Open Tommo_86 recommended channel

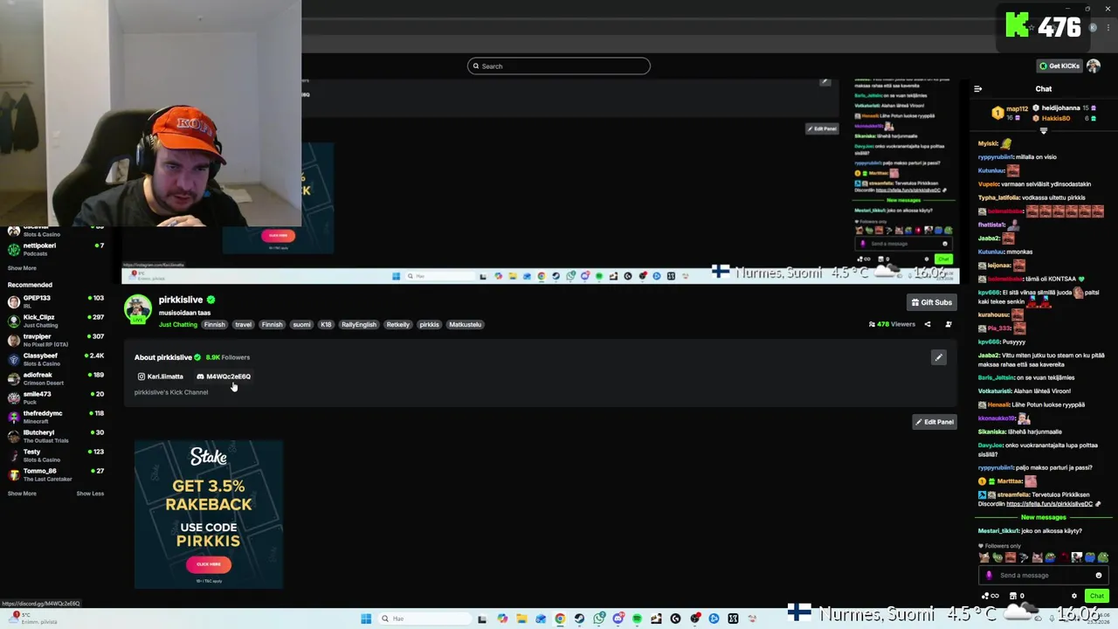[54, 474]
